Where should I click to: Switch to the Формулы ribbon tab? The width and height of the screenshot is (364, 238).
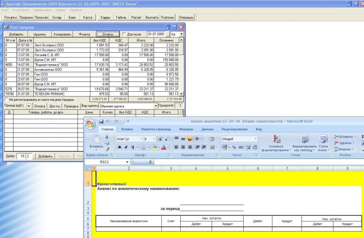(186, 129)
